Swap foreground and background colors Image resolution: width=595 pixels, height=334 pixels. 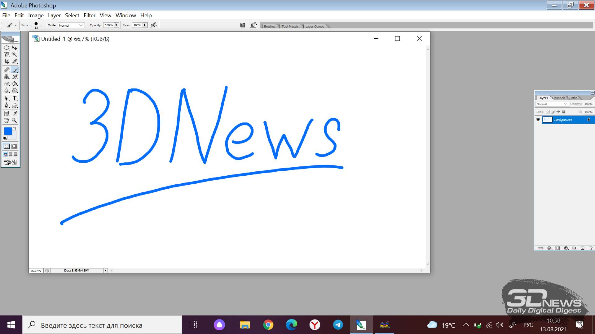(x=15, y=128)
